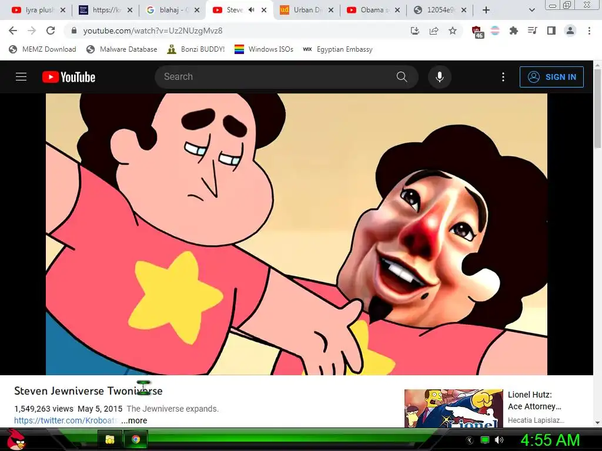602x451 pixels.
Task: Open YouTube settings three-dot menu
Action: pos(503,77)
